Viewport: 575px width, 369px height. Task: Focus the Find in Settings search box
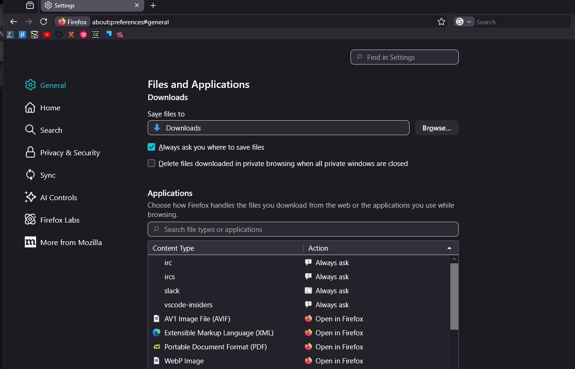coord(404,58)
